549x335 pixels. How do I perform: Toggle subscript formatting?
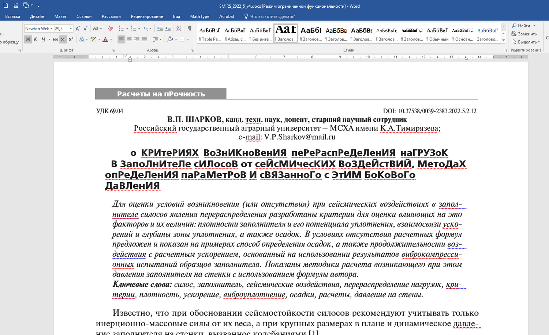point(63,39)
